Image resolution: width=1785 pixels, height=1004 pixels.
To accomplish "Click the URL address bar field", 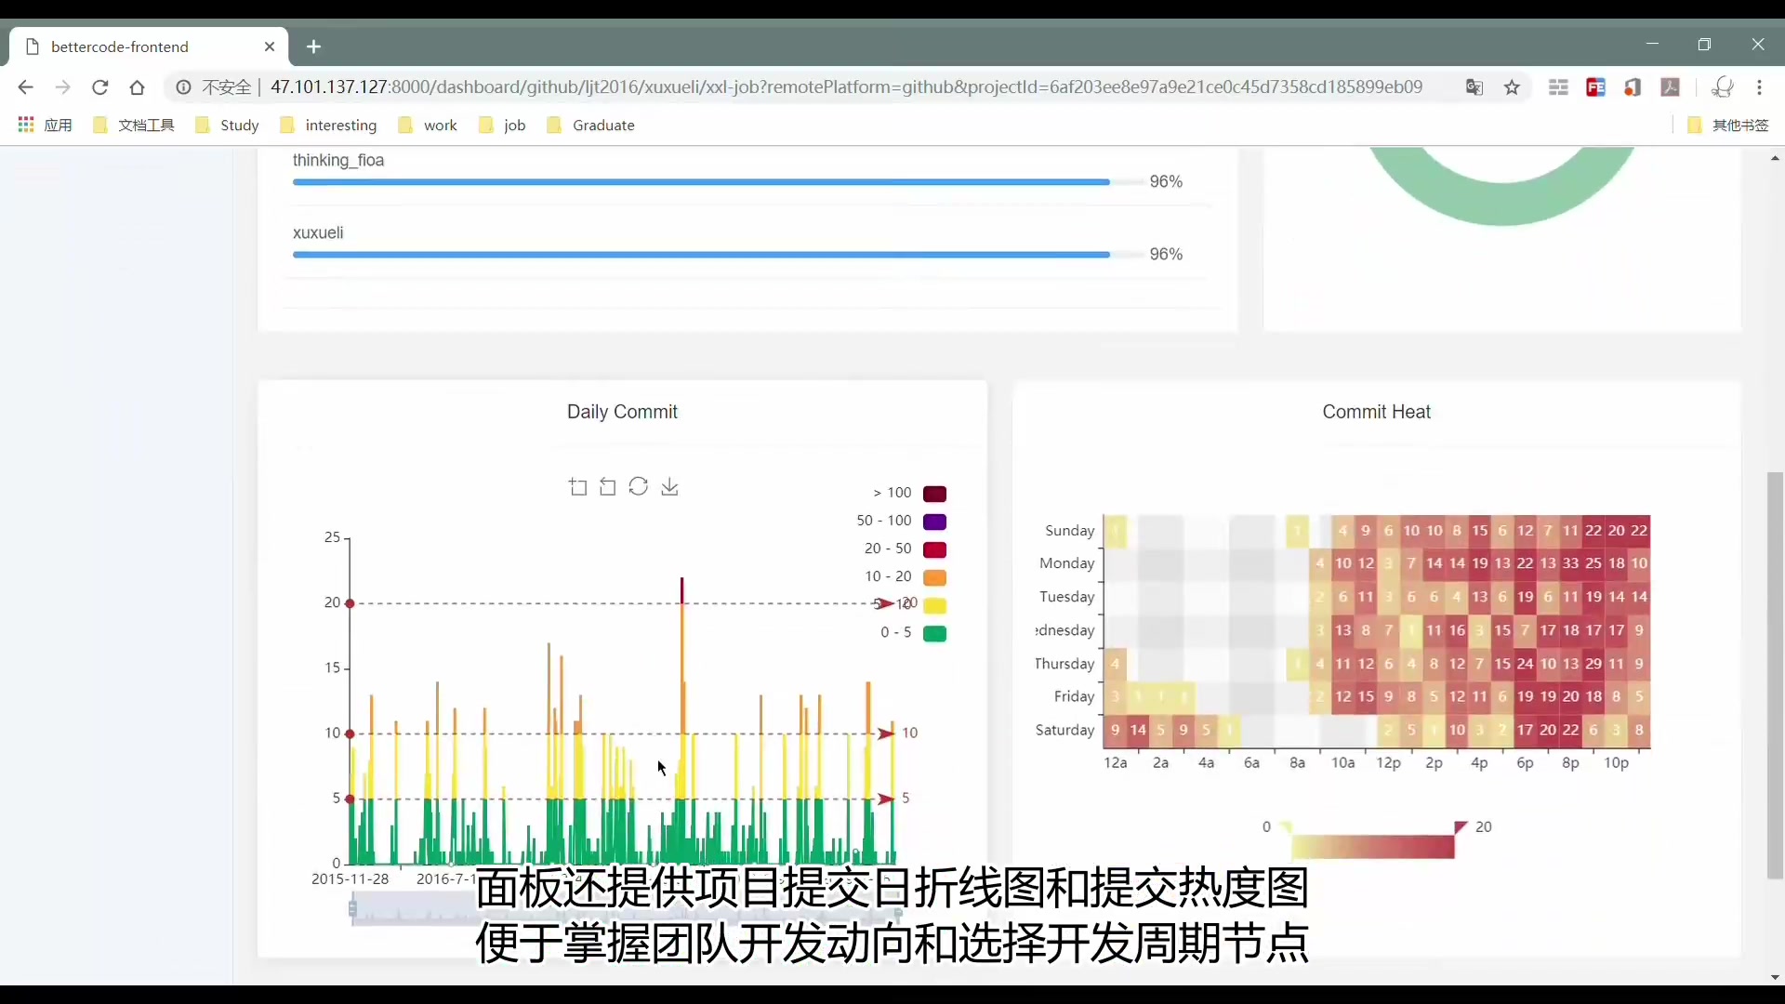I will 837,87.
